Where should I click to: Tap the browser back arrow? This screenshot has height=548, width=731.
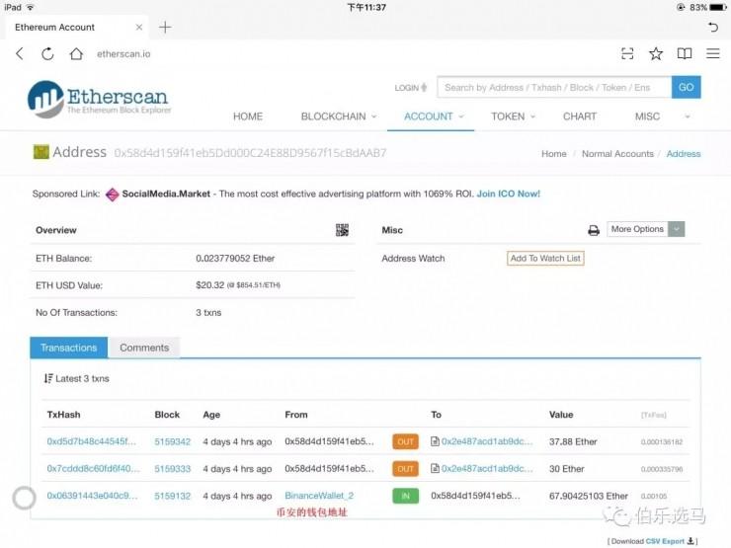point(19,53)
